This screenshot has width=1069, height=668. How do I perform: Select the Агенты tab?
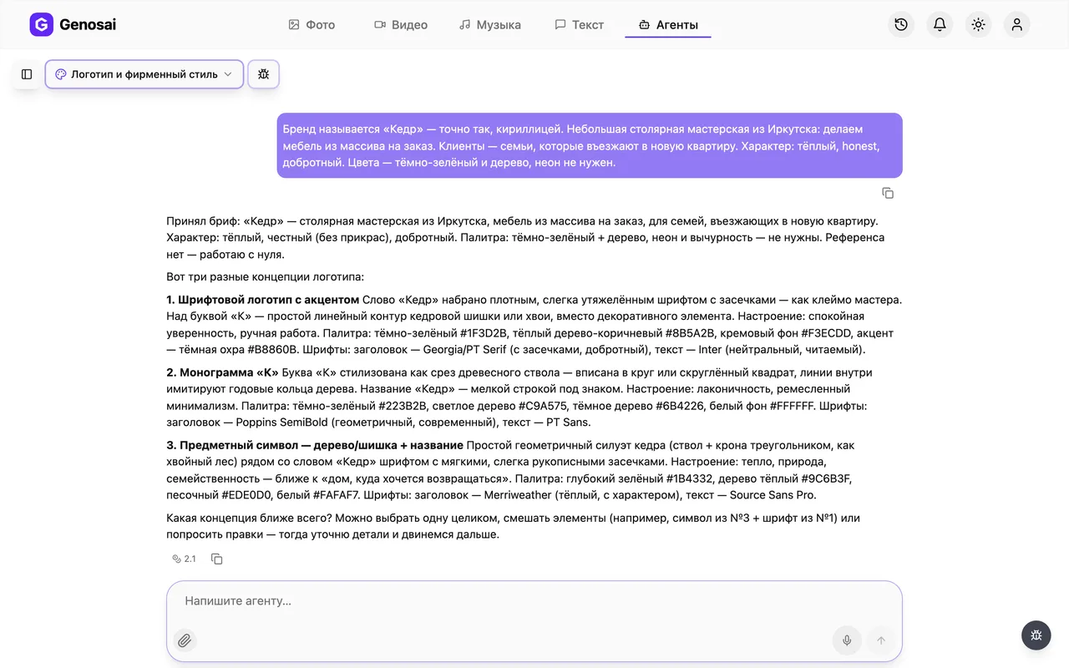pos(668,24)
